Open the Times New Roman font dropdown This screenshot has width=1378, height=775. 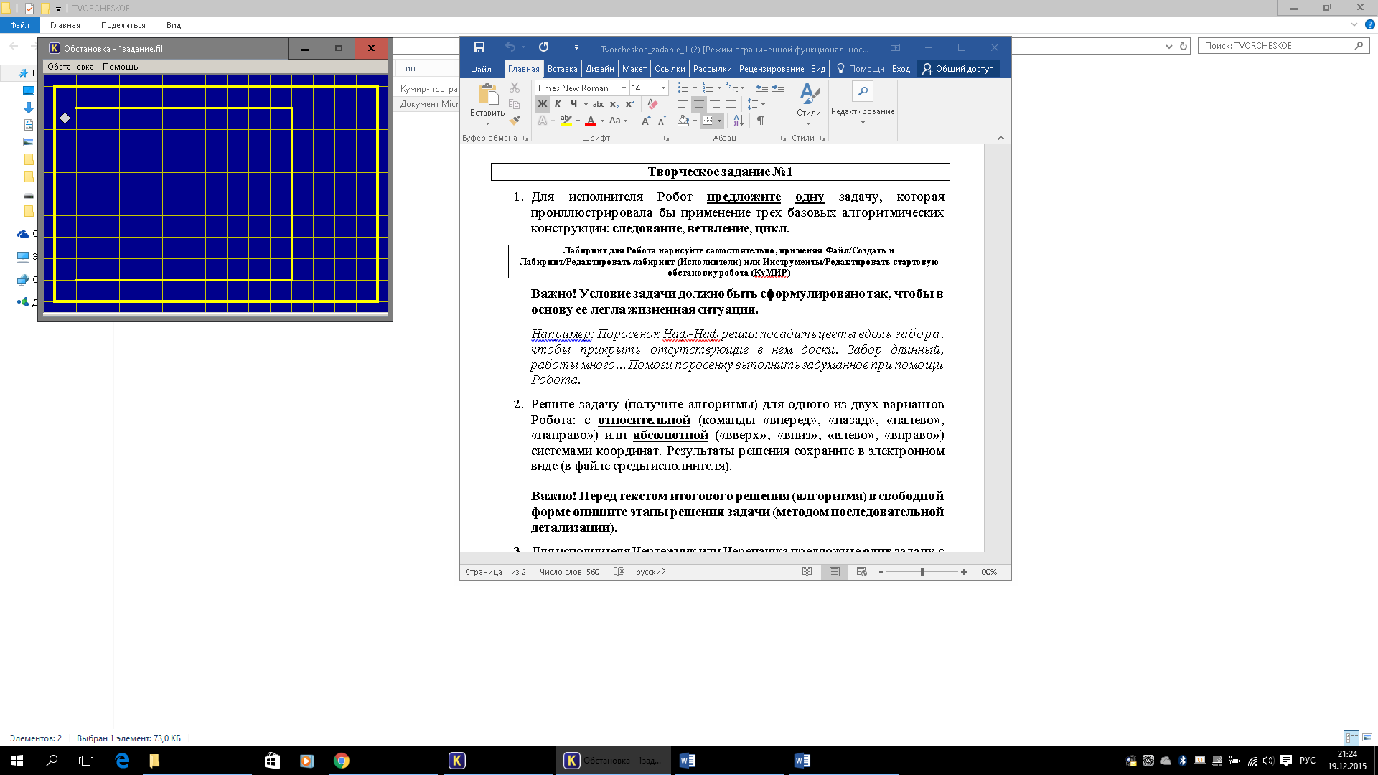tap(624, 88)
